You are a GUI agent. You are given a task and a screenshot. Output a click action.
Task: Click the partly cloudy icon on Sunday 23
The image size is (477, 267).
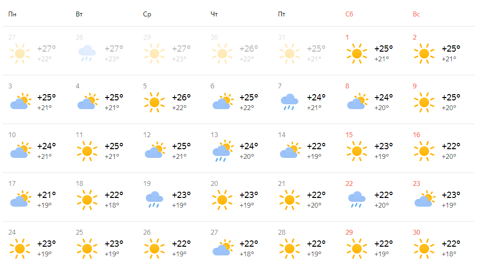tap(424, 199)
